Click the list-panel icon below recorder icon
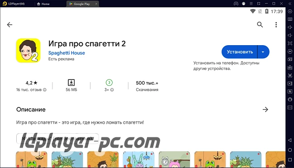Viewport: 294px width, 168px height. 290,91
